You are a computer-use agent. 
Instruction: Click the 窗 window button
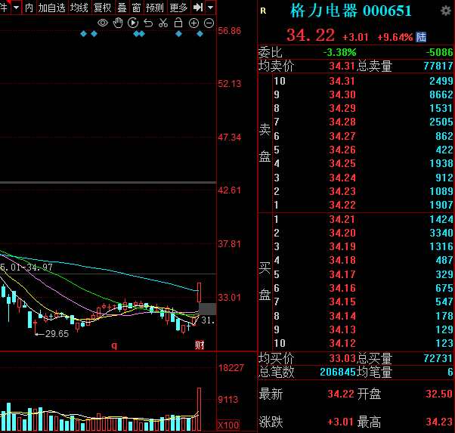tap(136, 8)
